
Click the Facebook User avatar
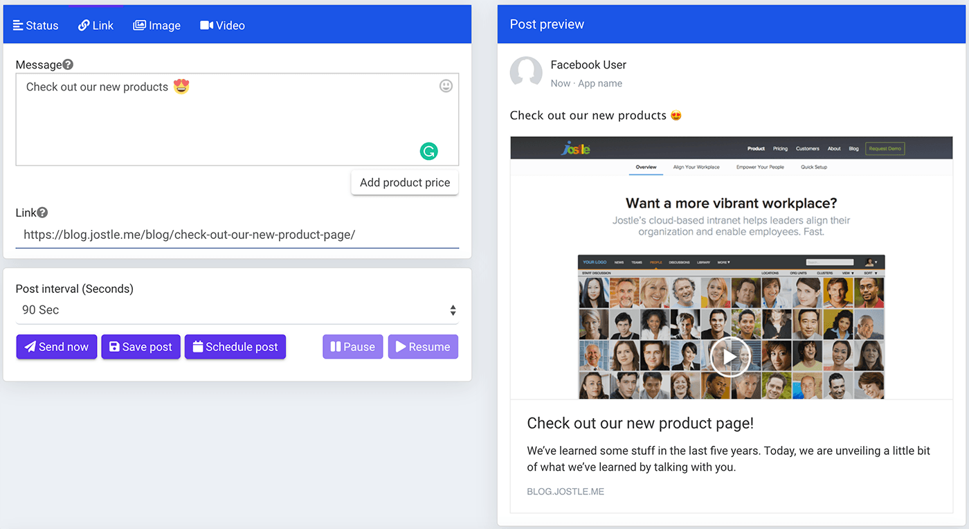coord(526,73)
